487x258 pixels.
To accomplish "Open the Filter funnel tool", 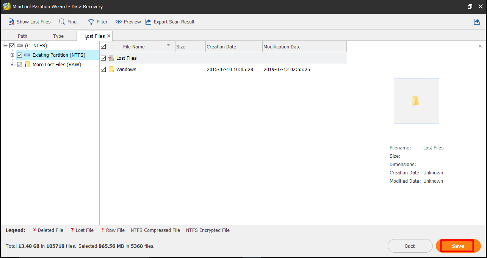I will (91, 22).
